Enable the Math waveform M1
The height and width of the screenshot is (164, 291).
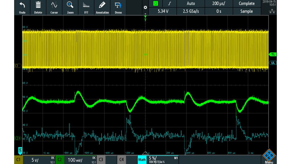point(142,160)
